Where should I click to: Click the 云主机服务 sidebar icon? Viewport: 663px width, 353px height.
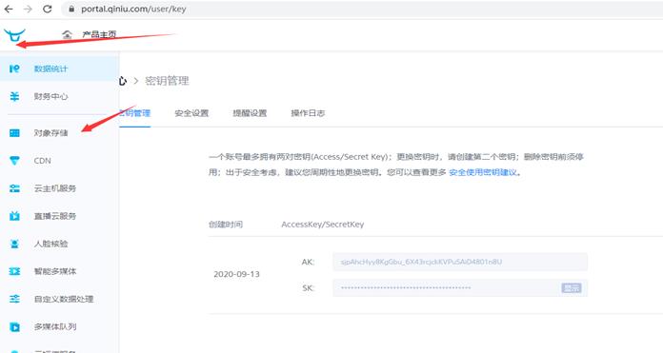coord(14,188)
